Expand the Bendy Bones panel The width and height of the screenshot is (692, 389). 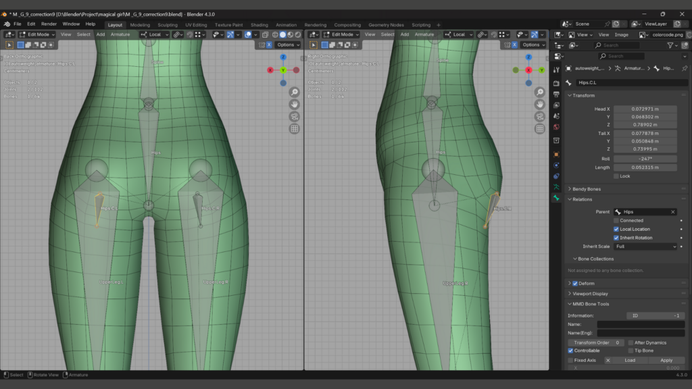pyautogui.click(x=587, y=189)
